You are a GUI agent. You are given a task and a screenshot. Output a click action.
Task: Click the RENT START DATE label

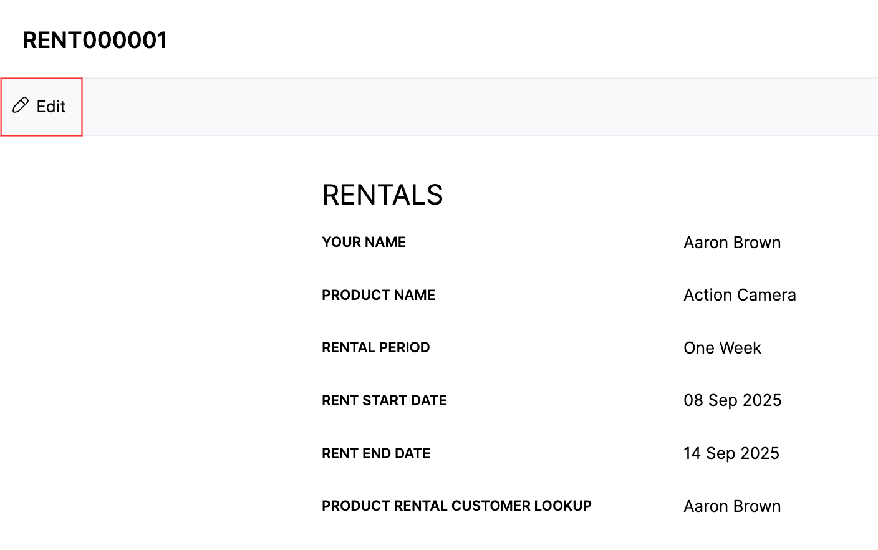coord(384,400)
